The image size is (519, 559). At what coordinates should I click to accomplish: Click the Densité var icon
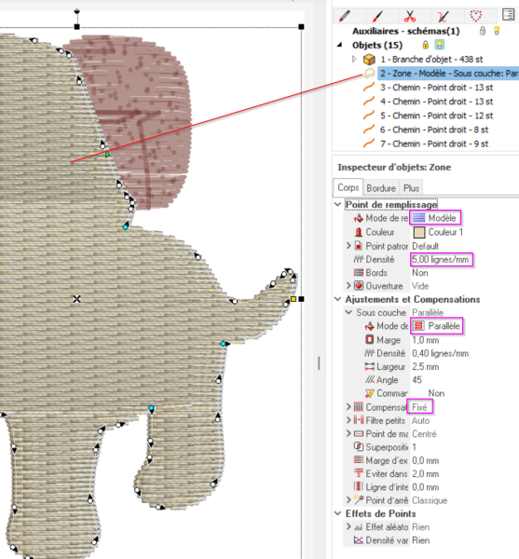click(x=359, y=540)
